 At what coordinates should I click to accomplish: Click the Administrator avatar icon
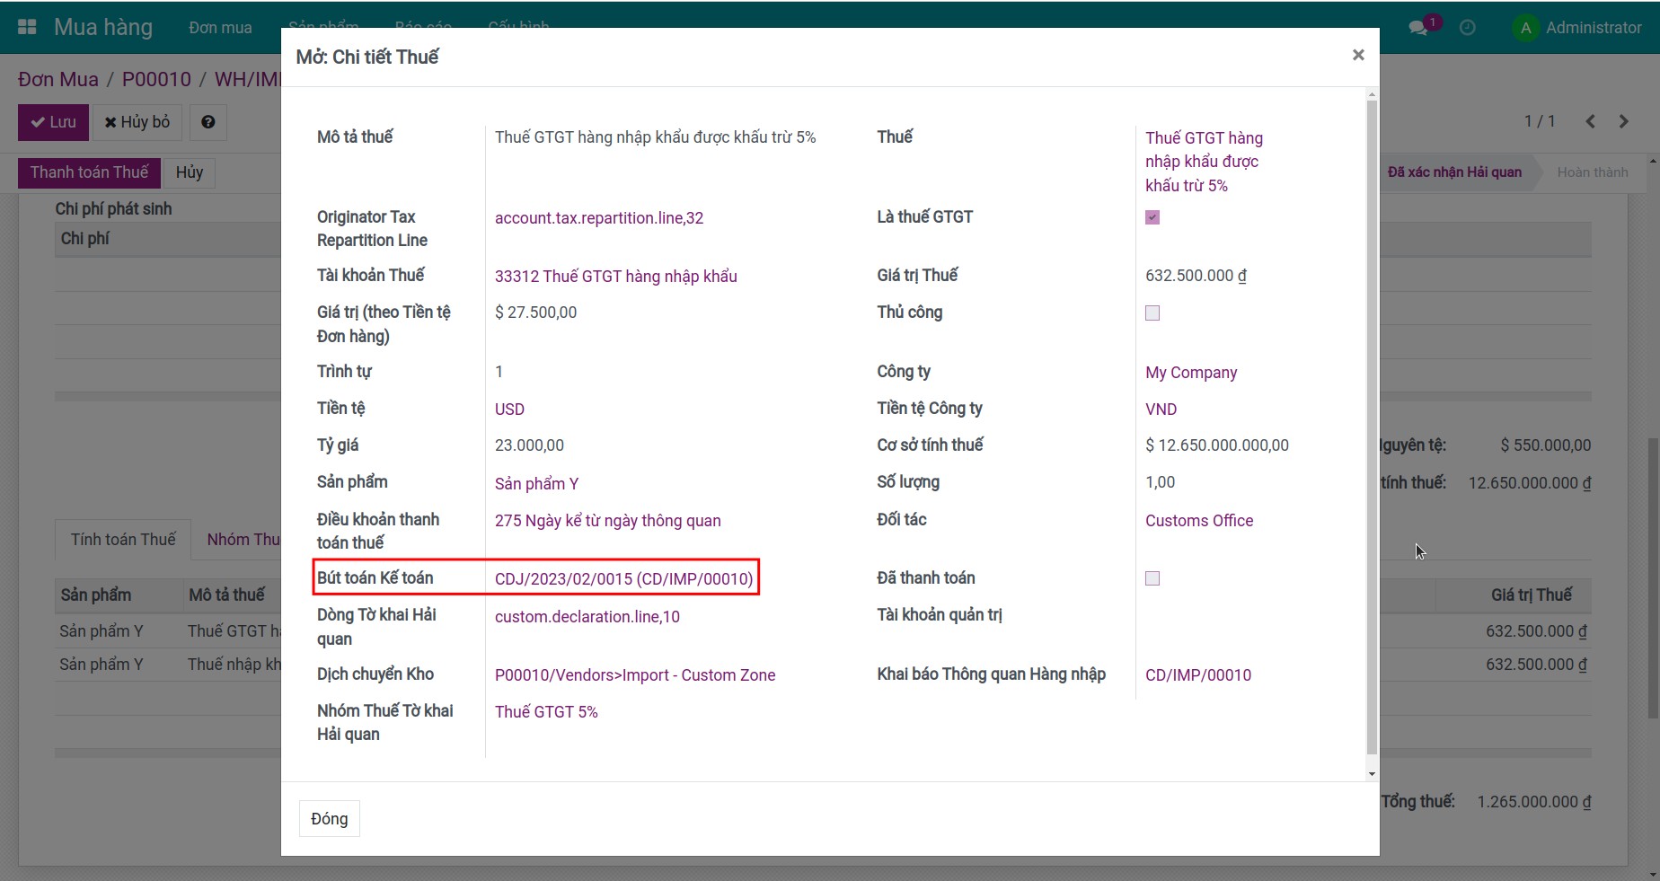pyautogui.click(x=1525, y=28)
